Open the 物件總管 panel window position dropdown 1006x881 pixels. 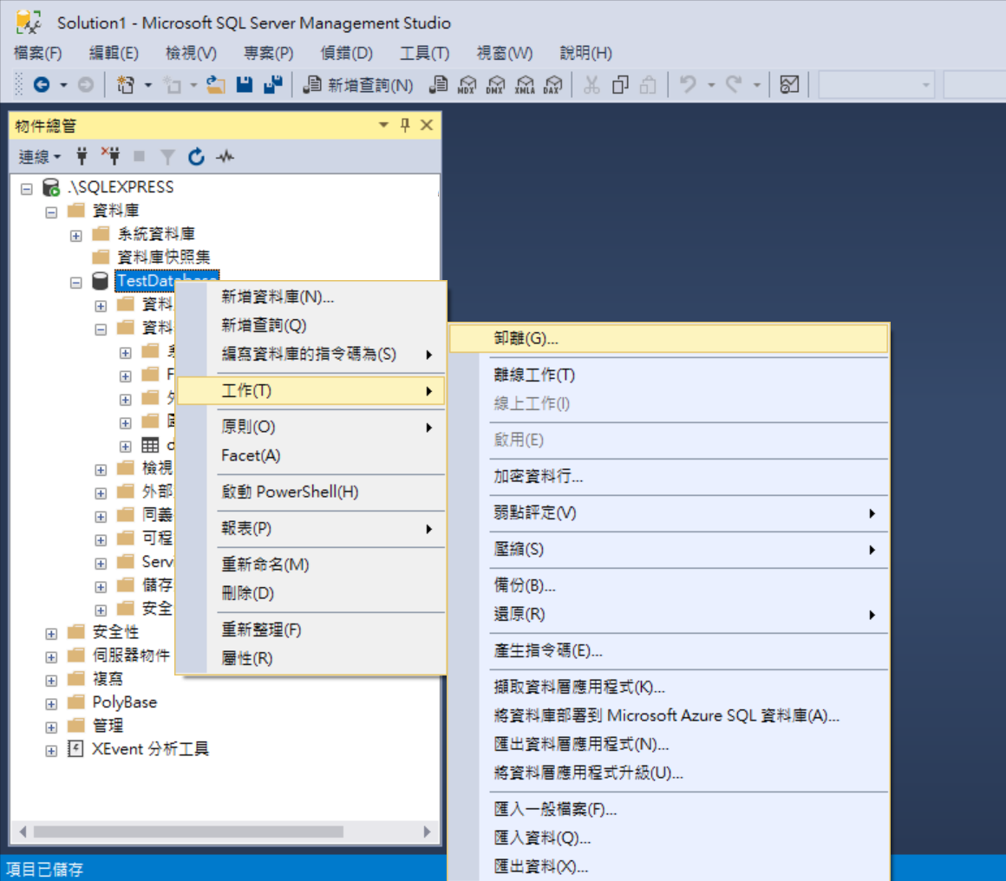coord(383,125)
